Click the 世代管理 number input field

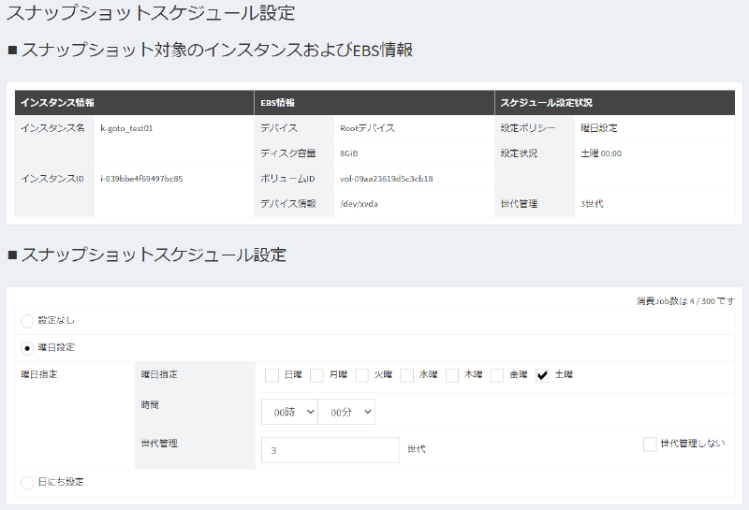[330, 450]
